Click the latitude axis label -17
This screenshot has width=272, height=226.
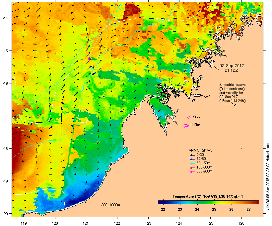pyautogui.click(x=5, y=116)
